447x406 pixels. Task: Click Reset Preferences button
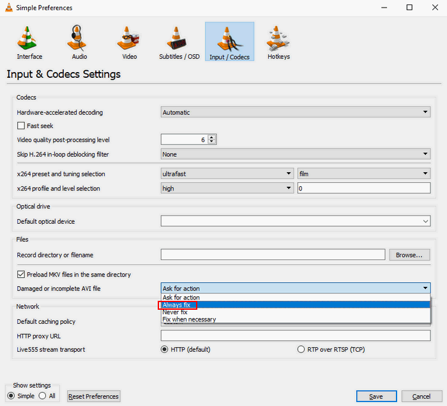click(x=94, y=396)
